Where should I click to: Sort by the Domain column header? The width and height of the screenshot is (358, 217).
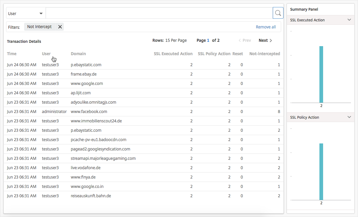[x=78, y=53]
